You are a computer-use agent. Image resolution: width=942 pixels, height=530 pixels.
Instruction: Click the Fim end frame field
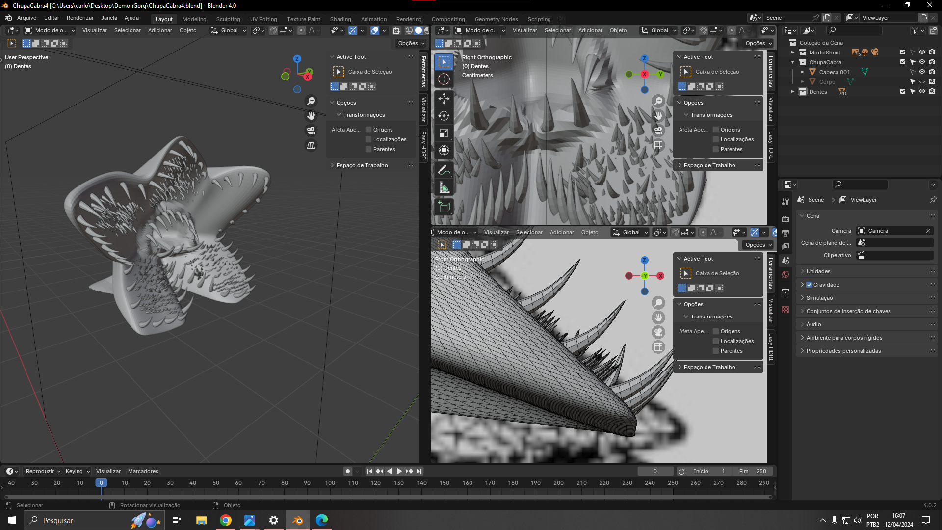(x=752, y=471)
